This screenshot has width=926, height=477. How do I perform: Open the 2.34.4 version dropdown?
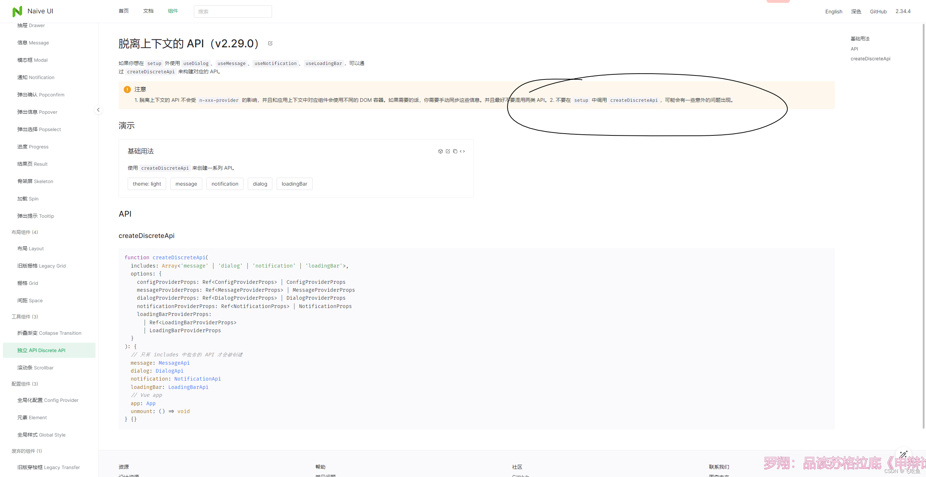tap(903, 12)
